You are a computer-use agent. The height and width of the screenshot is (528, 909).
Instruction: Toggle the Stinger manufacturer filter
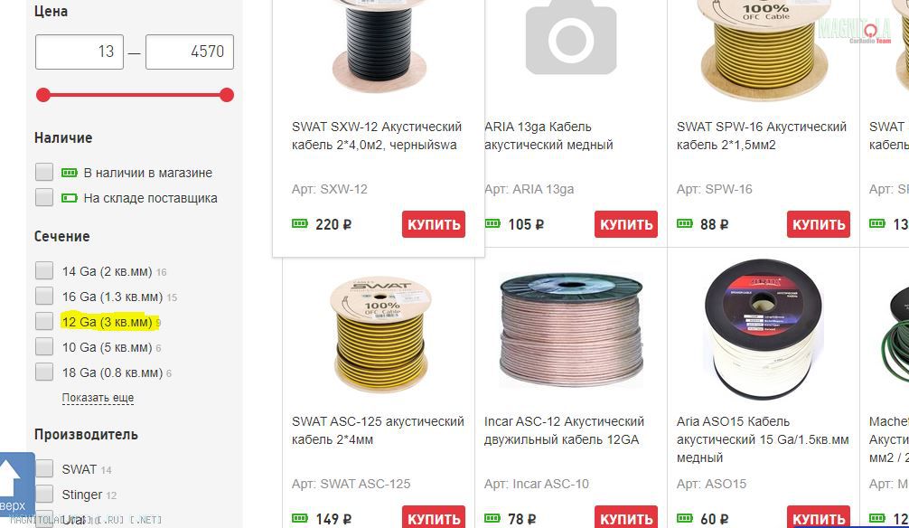tap(44, 494)
